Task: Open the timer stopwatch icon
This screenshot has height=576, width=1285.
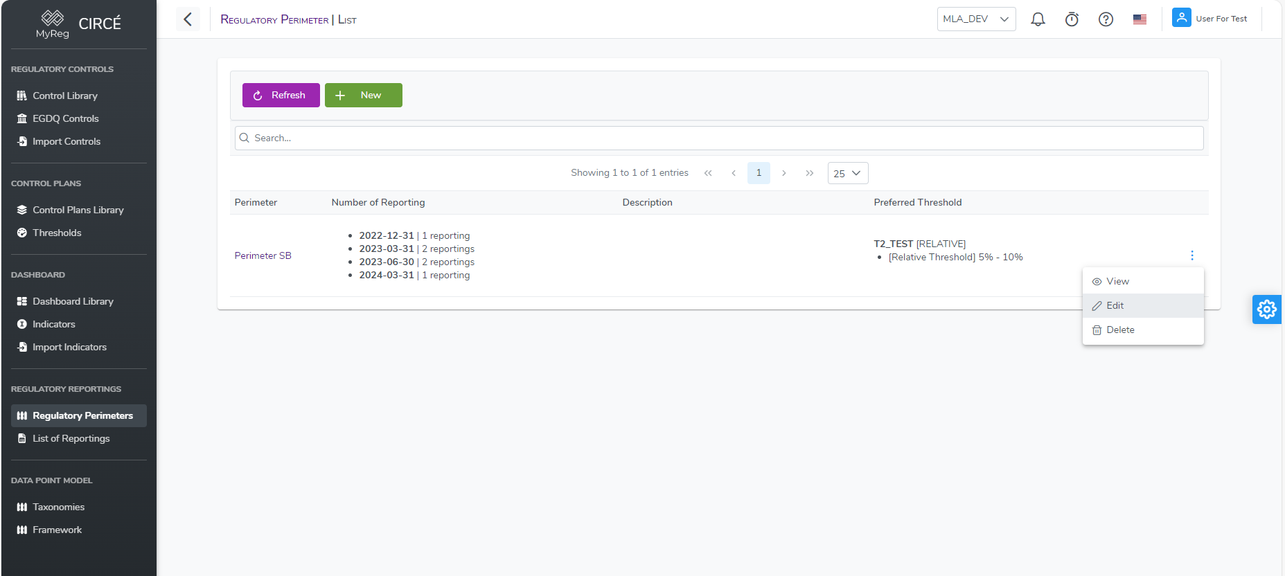Action: coord(1072,19)
